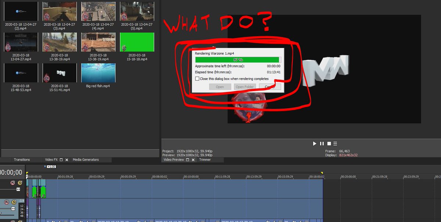Click timeline ruler at 00:08:00;02
Image resolution: width=441 pixels, height=222 pixels.
point(160,176)
